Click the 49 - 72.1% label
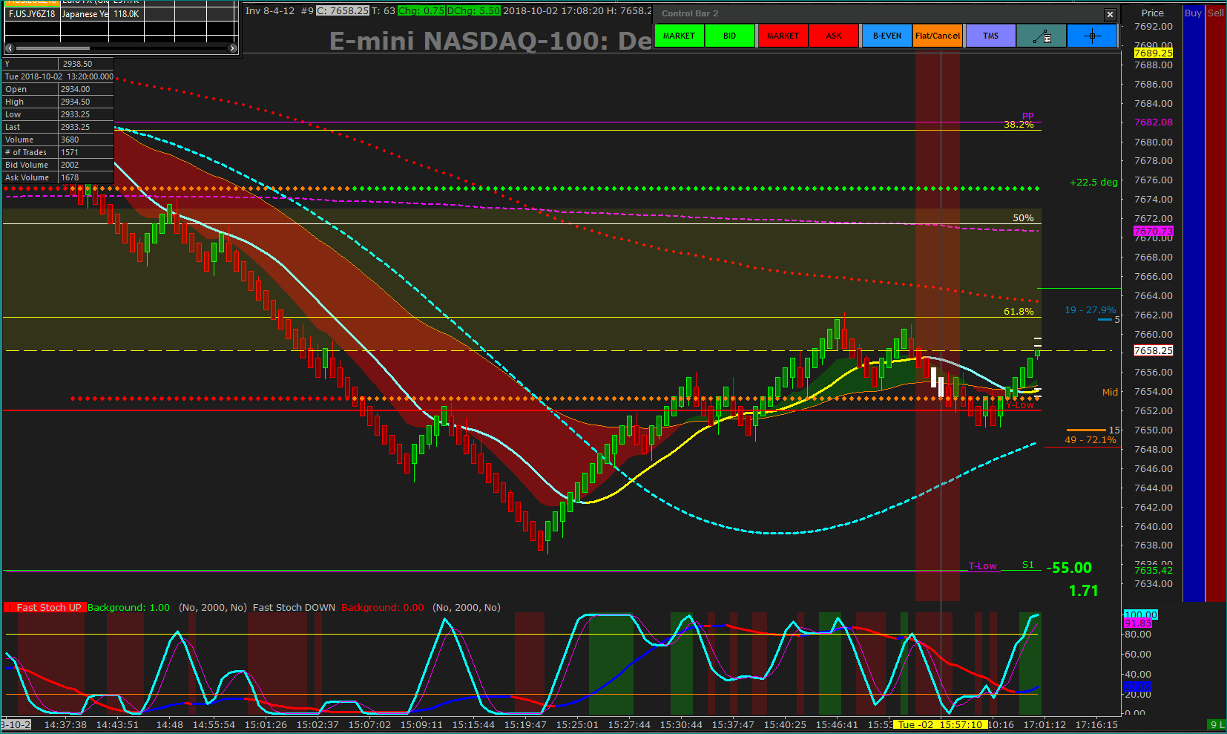Image resolution: width=1227 pixels, height=734 pixels. (1091, 440)
